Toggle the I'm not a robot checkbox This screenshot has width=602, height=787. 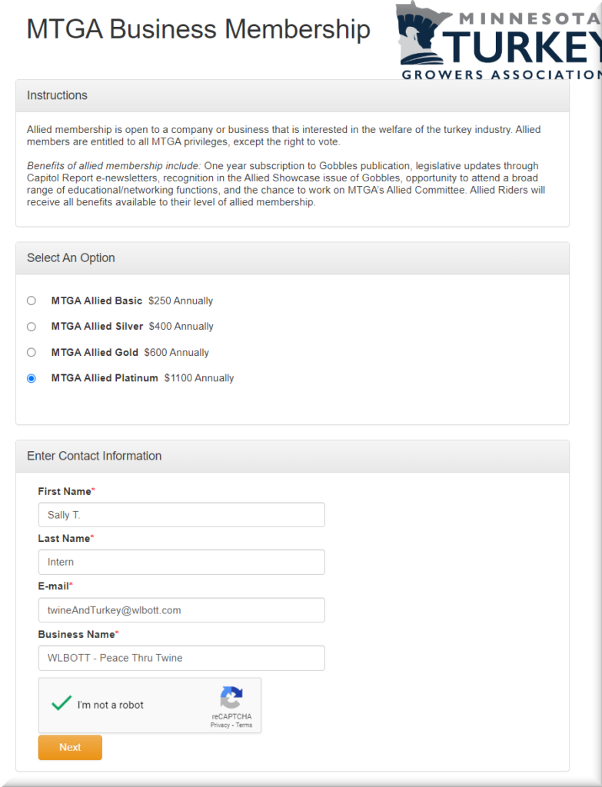click(x=62, y=704)
